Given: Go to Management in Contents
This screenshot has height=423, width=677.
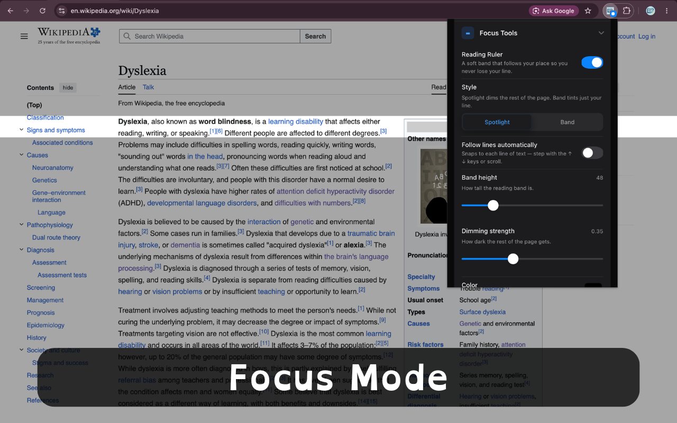Looking at the screenshot, I should point(45,300).
